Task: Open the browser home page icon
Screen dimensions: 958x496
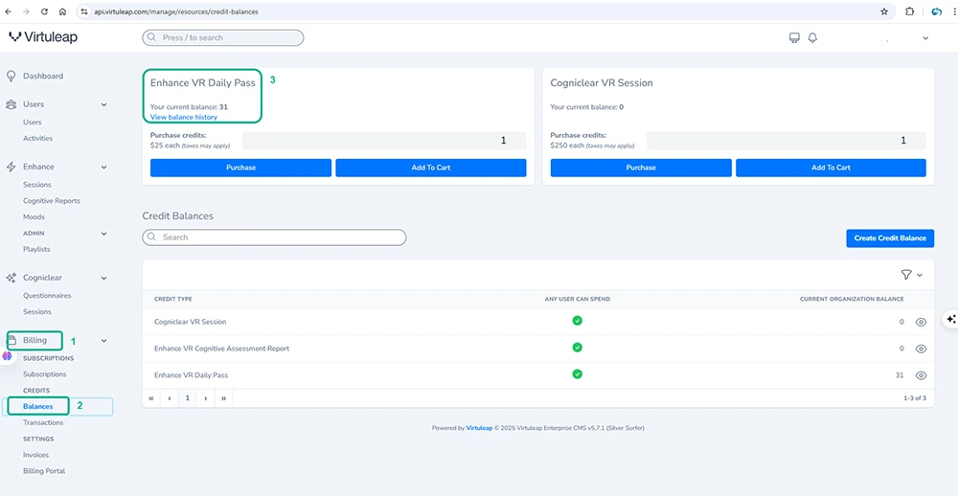Action: tap(62, 11)
